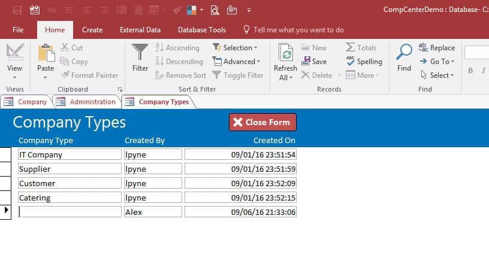Click the Filter funnel icon
489x273 pixels.
click(x=140, y=52)
